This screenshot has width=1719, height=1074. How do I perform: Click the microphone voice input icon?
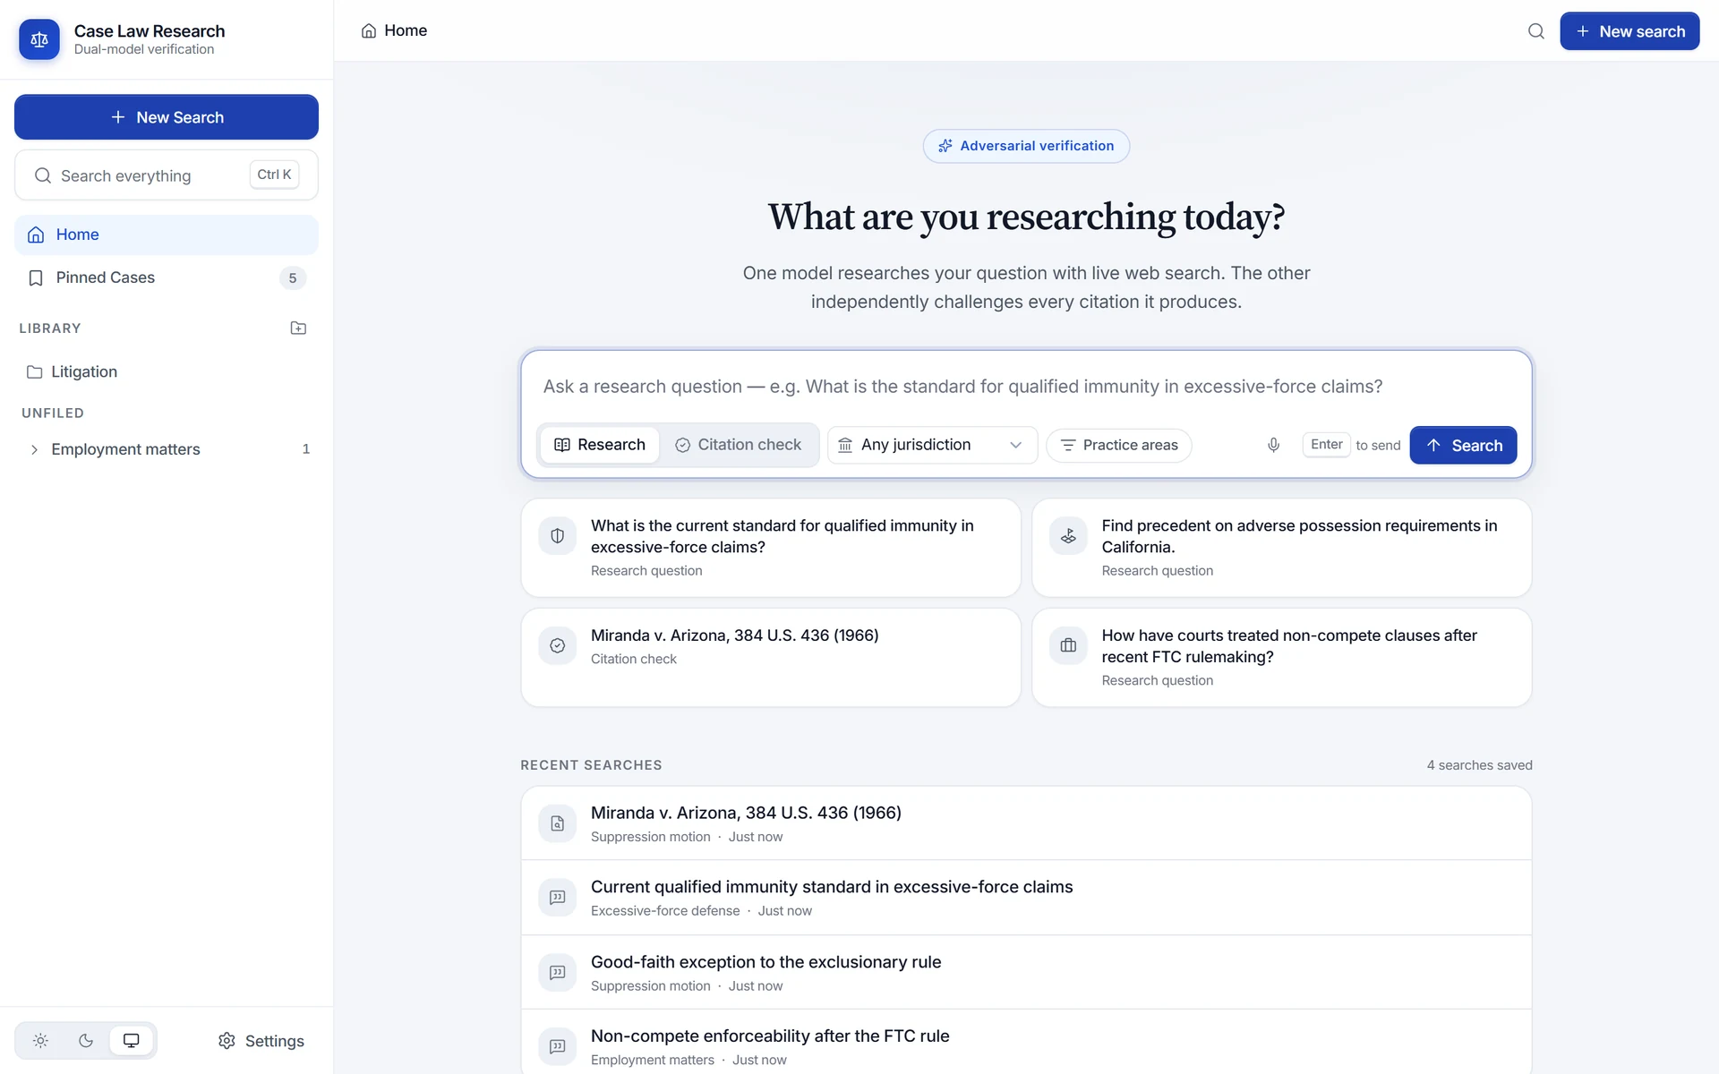pos(1273,445)
